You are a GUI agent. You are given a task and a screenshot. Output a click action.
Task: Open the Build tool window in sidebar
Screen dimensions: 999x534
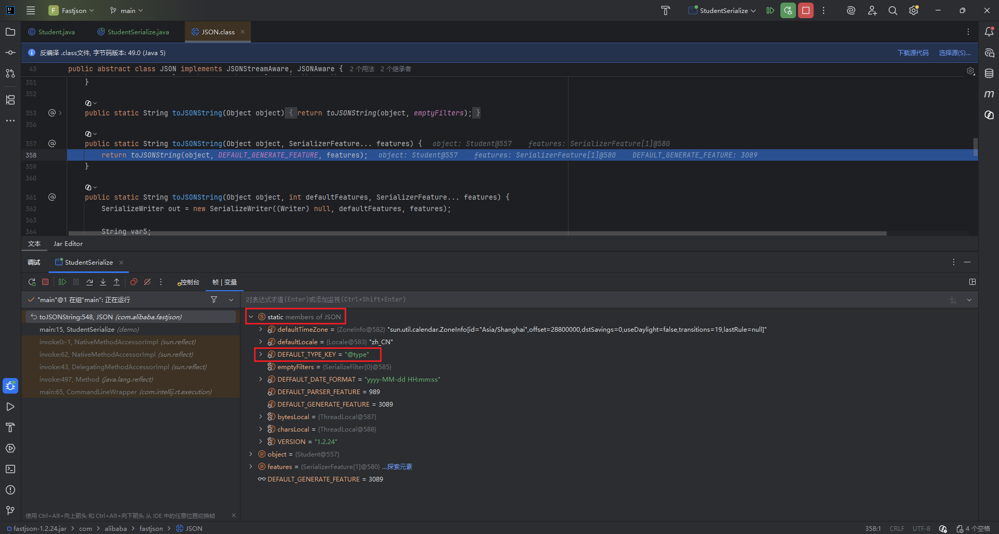pos(10,427)
